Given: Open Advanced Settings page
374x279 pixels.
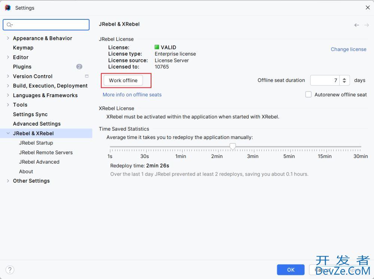Looking at the screenshot, I should 37,124.
